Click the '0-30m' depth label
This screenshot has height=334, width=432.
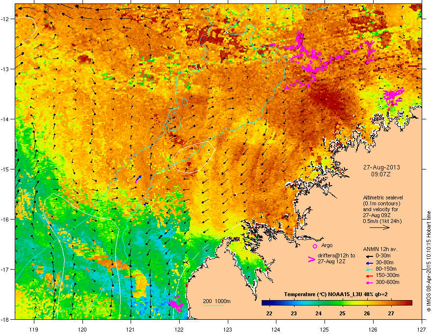coord(383,256)
